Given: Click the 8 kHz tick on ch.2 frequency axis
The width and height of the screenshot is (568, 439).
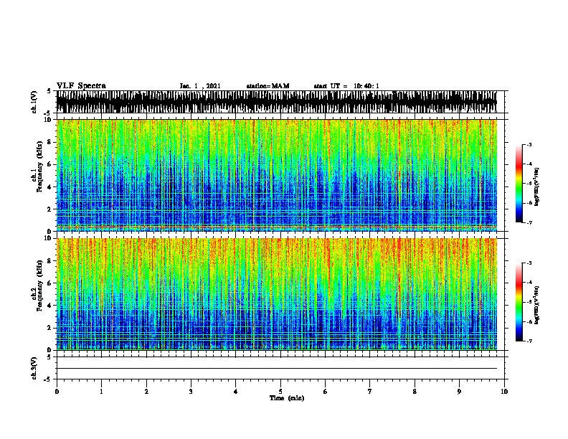Looking at the screenshot, I should tap(50, 261).
